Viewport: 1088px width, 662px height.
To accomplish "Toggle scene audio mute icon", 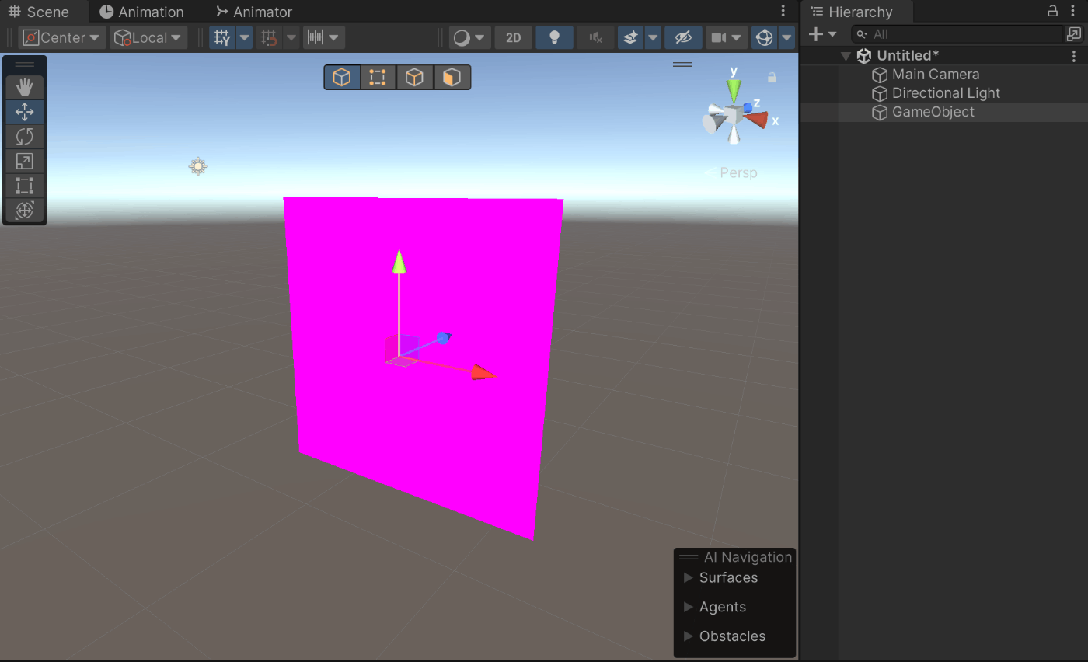I will [x=595, y=37].
